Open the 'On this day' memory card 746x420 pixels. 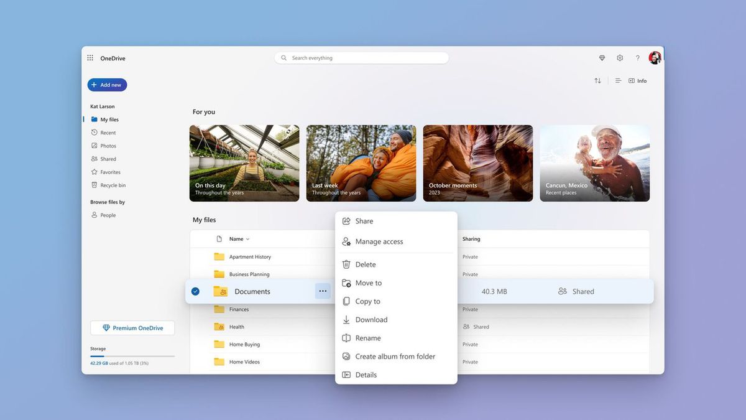point(244,162)
